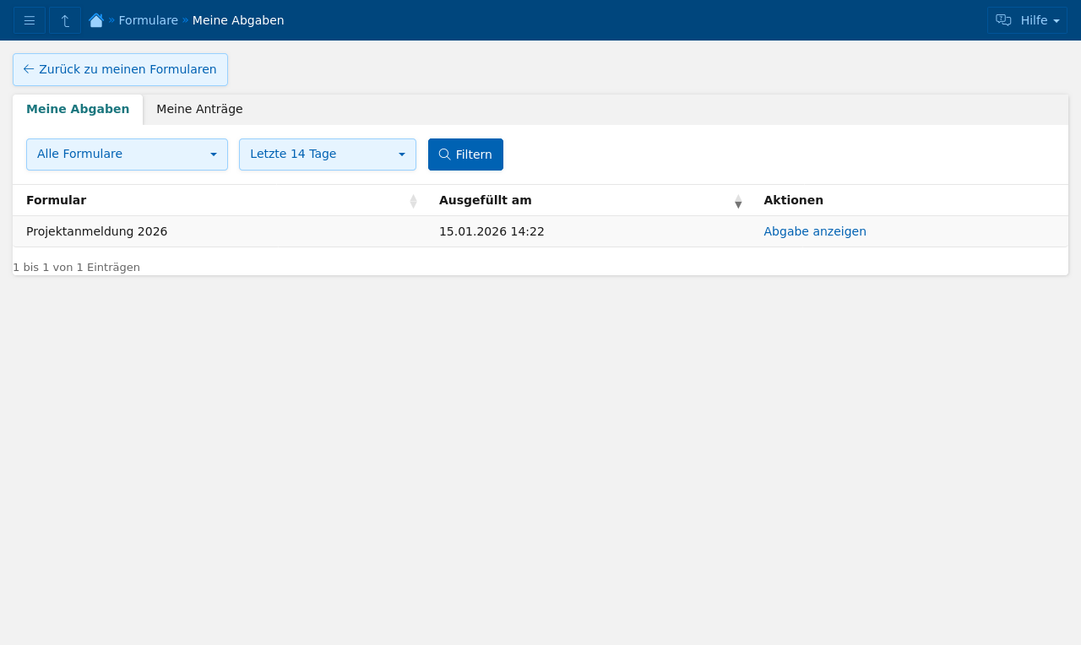Screen dimensions: 1081x645
Task: Click the Hilfe speech bubbles icon
Action: [x=1003, y=20]
